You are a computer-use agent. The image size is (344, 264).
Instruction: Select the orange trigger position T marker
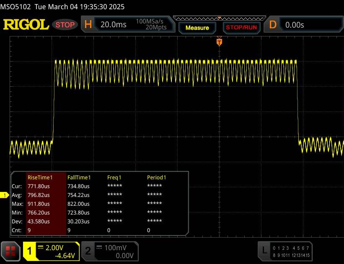coord(219,42)
